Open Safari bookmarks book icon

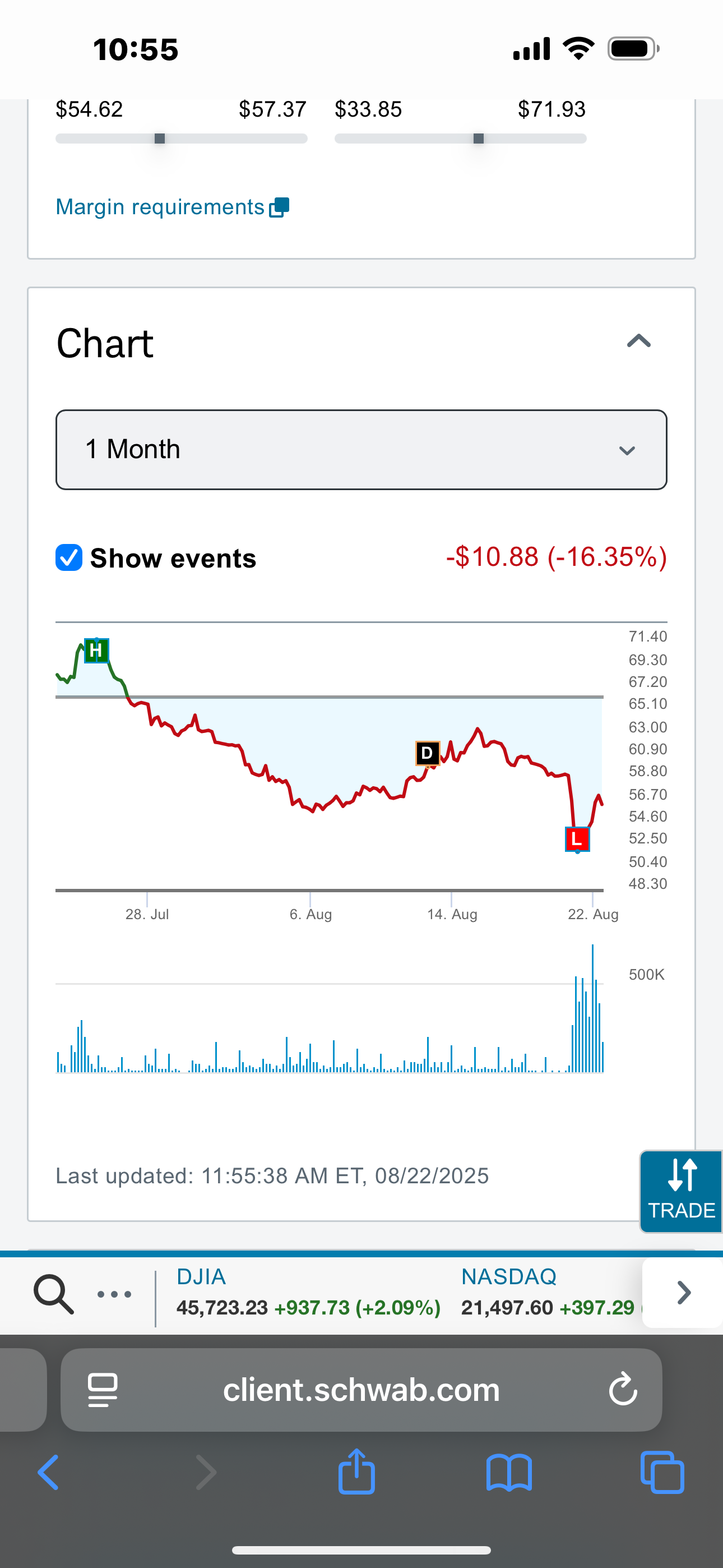point(509,1473)
